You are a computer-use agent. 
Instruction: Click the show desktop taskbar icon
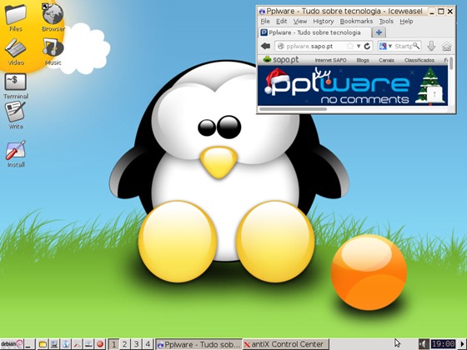[x=29, y=344]
